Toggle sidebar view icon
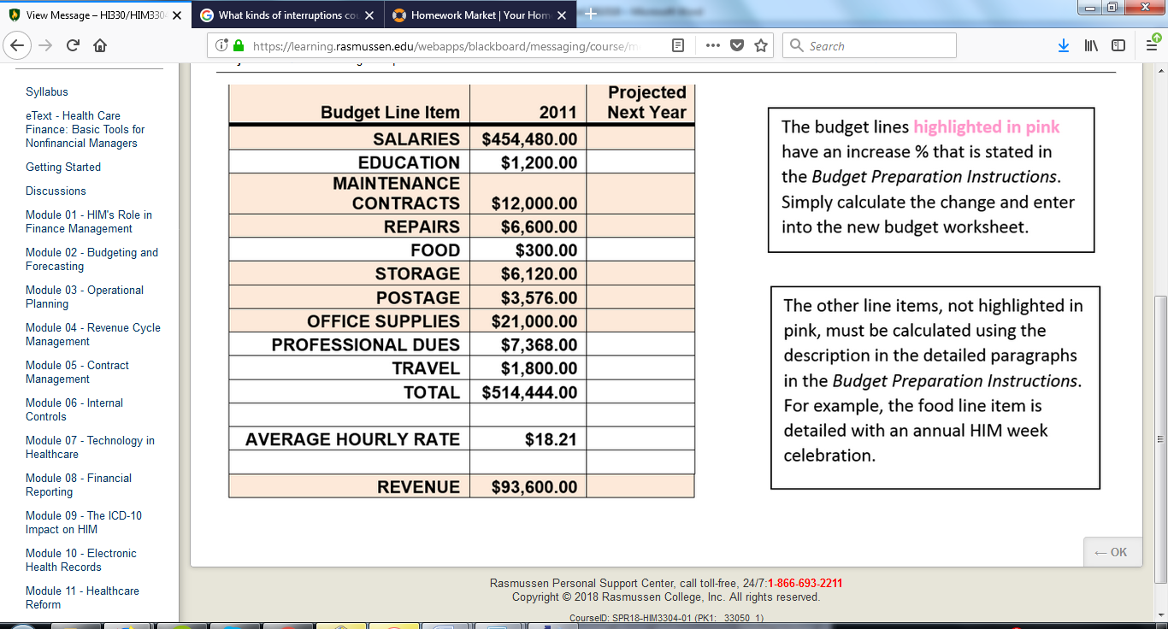The width and height of the screenshot is (1168, 629). pos(1118,46)
